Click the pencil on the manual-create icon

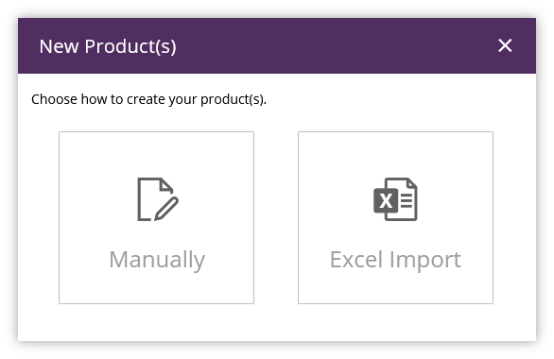[x=166, y=209]
